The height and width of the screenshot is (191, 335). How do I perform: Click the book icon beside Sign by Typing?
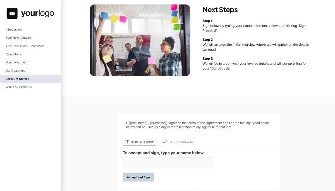[x=127, y=142]
